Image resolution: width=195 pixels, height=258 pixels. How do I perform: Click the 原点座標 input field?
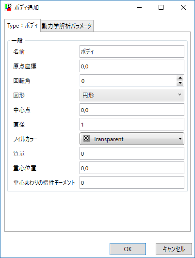[132, 66]
